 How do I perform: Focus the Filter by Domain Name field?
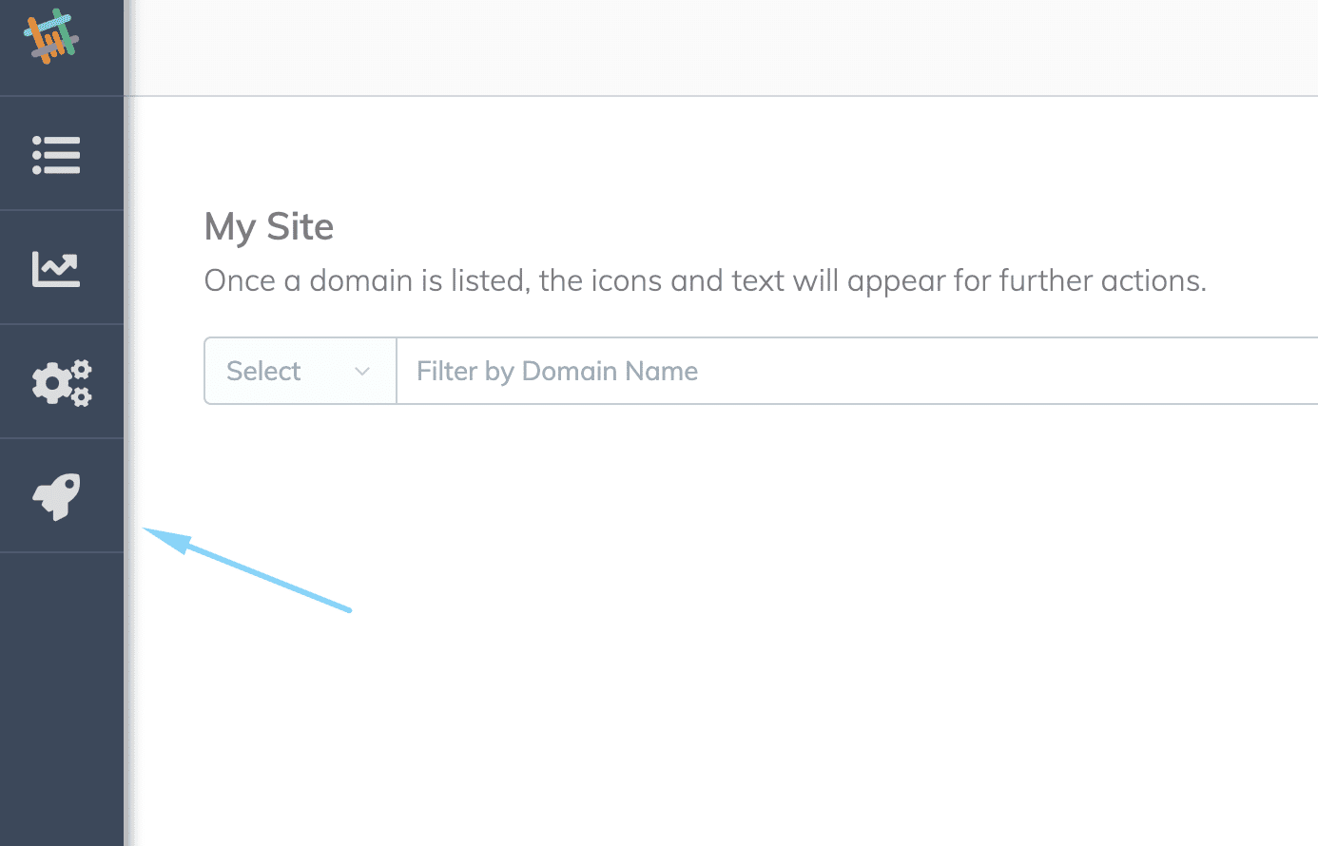pos(857,371)
